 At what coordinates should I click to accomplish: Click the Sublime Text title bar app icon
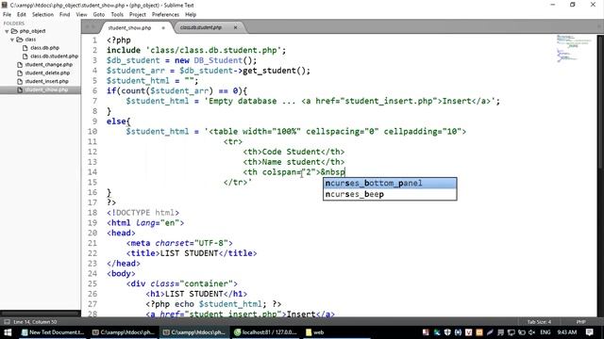pyautogui.click(x=4, y=5)
